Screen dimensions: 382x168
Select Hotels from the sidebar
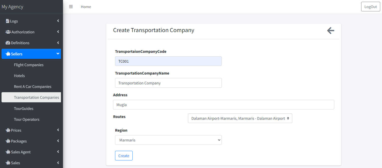[x=19, y=76]
